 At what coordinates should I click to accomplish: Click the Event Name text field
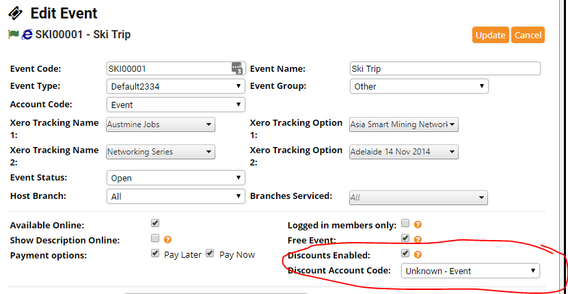click(444, 68)
